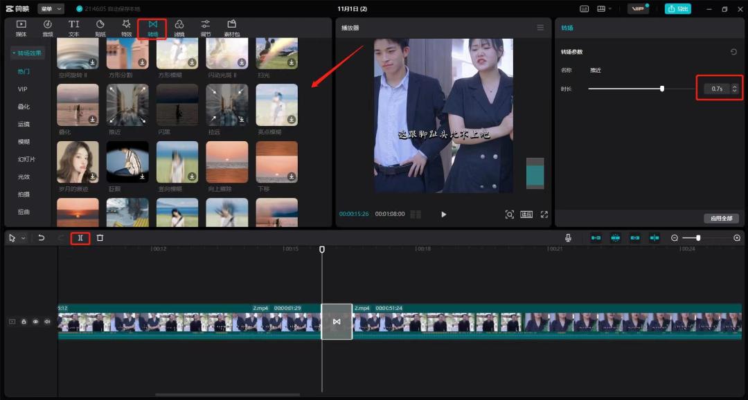Click the 适应 fit-ratio button in player
This screenshot has height=400, width=748.
pyautogui.click(x=526, y=215)
